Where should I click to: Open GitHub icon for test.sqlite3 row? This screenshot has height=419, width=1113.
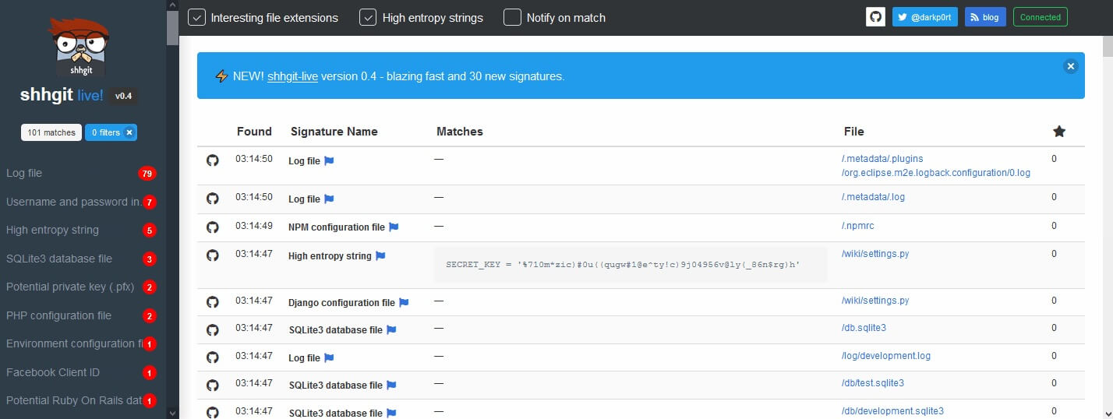[x=212, y=385]
